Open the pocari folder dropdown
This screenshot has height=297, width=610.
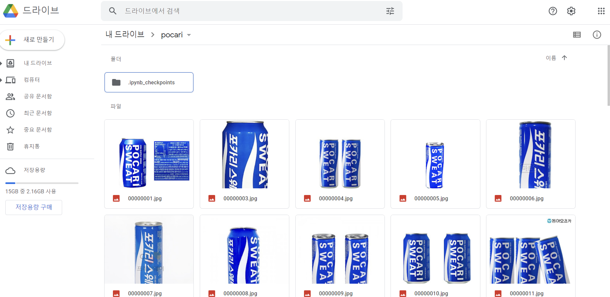pyautogui.click(x=189, y=35)
